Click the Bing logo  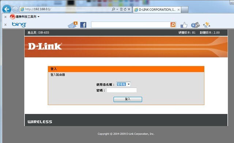tap(19, 24)
